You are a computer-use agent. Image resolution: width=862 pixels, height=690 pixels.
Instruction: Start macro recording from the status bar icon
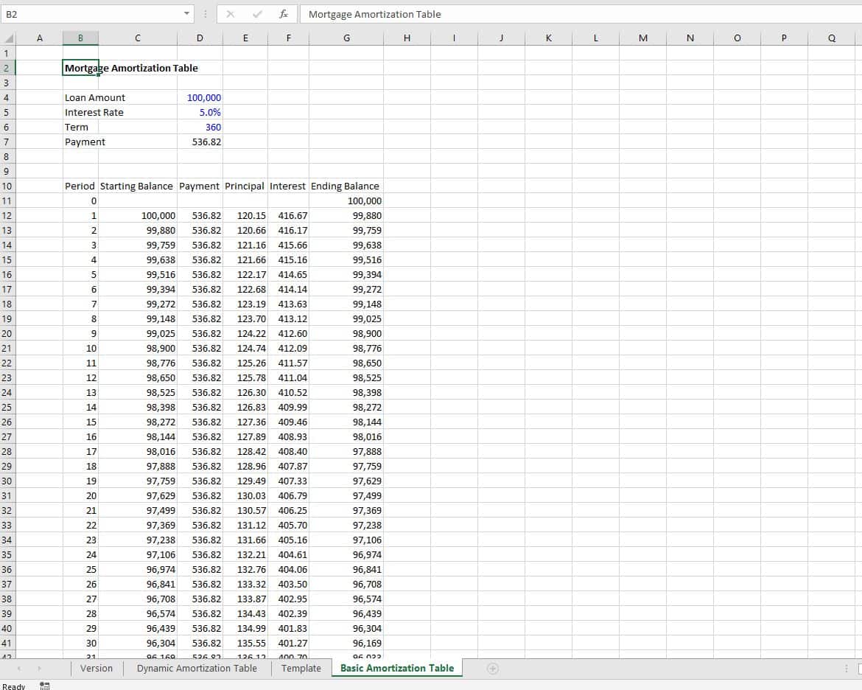(x=44, y=686)
